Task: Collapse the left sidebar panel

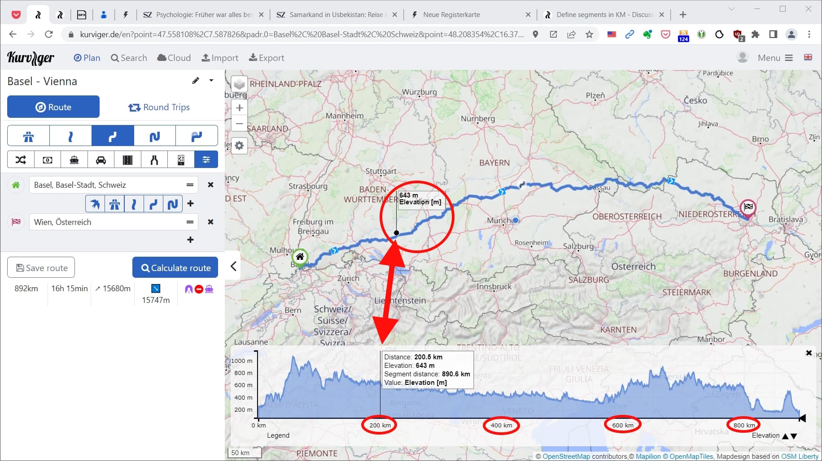Action: point(233,266)
